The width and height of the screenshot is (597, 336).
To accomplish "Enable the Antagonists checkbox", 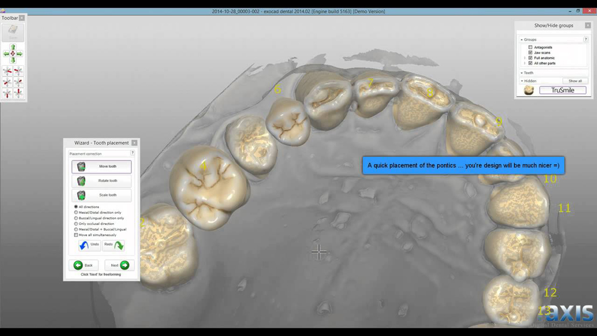I will click(530, 47).
